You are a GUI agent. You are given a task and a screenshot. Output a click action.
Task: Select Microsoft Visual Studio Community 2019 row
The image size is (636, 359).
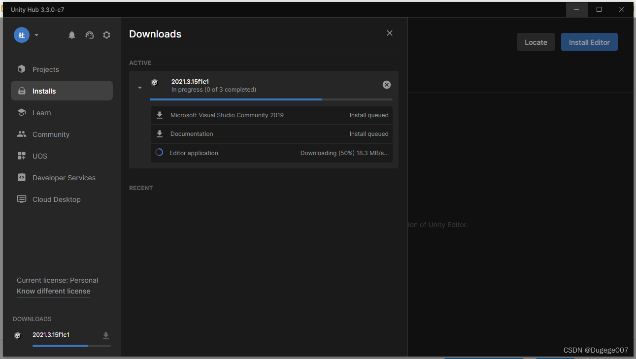tap(271, 115)
